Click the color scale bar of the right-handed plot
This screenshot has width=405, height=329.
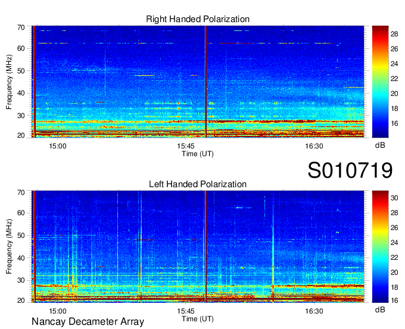point(380,82)
